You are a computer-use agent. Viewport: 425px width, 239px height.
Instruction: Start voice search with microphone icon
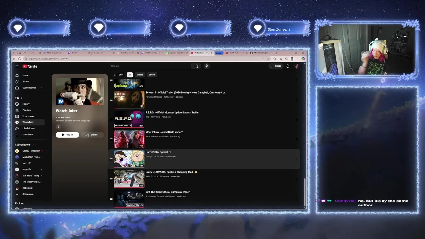point(207,66)
